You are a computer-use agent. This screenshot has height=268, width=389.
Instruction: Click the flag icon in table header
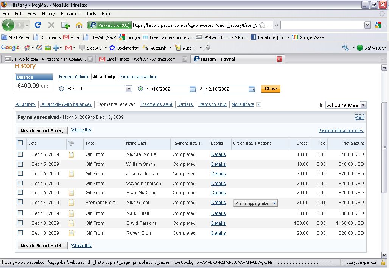(71, 143)
